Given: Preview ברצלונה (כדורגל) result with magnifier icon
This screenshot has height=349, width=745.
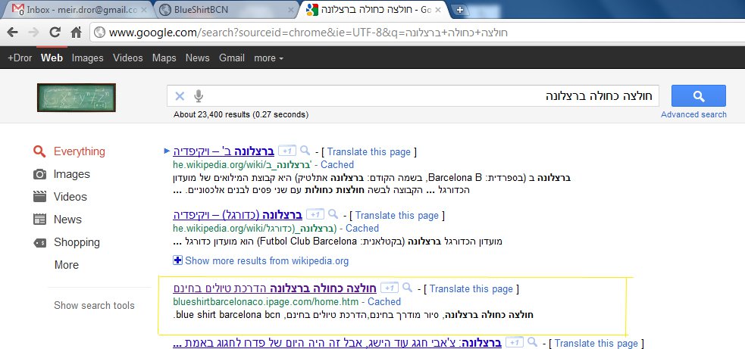Looking at the screenshot, I should tap(333, 214).
